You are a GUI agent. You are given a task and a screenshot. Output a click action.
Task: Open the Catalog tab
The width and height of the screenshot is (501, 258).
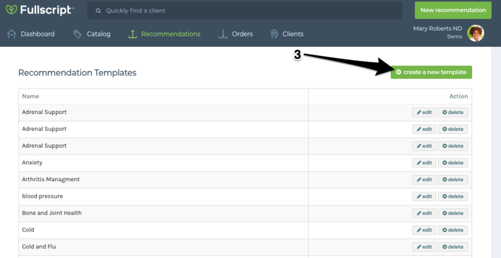pyautogui.click(x=98, y=34)
